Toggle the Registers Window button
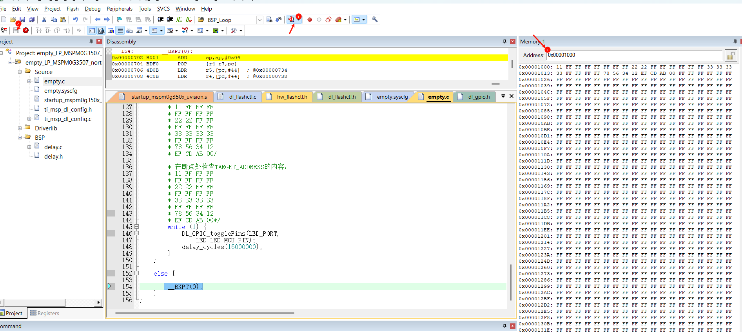The image size is (742, 332). click(x=120, y=31)
